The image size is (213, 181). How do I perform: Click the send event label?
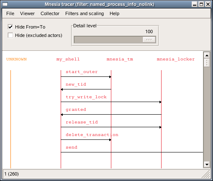coord(72,147)
